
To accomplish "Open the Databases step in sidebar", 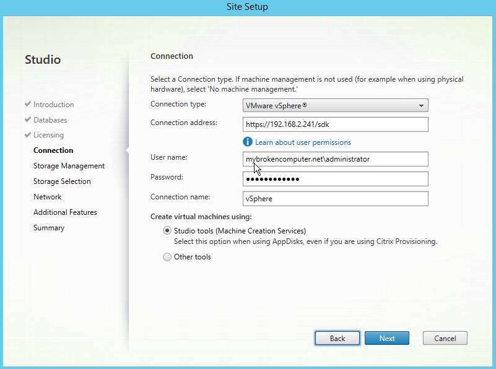I will coord(50,120).
